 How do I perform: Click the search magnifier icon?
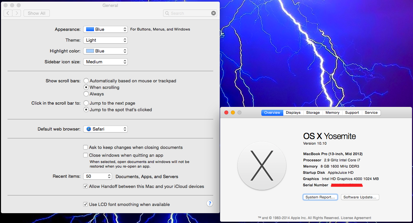pyautogui.click(x=167, y=13)
